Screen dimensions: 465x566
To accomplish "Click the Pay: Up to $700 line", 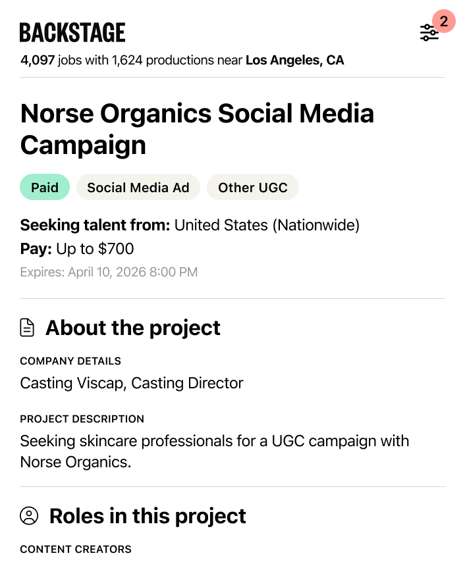I will [77, 249].
